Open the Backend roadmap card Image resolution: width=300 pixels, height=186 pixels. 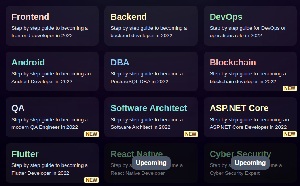tap(151, 26)
